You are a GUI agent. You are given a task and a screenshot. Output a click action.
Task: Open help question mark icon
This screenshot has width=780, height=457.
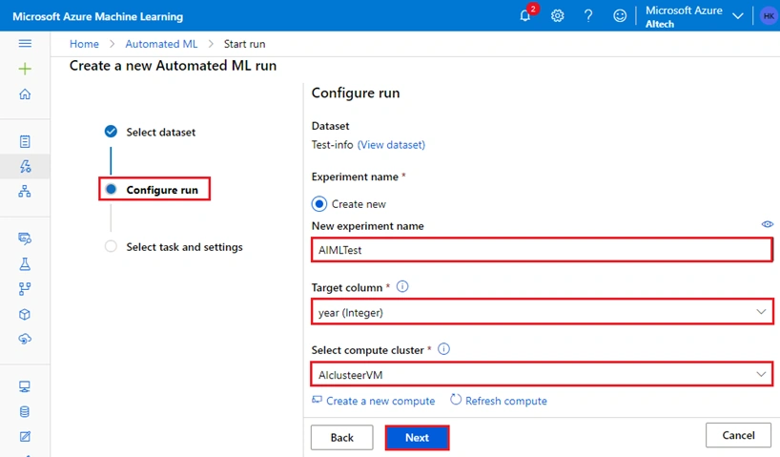(x=588, y=16)
